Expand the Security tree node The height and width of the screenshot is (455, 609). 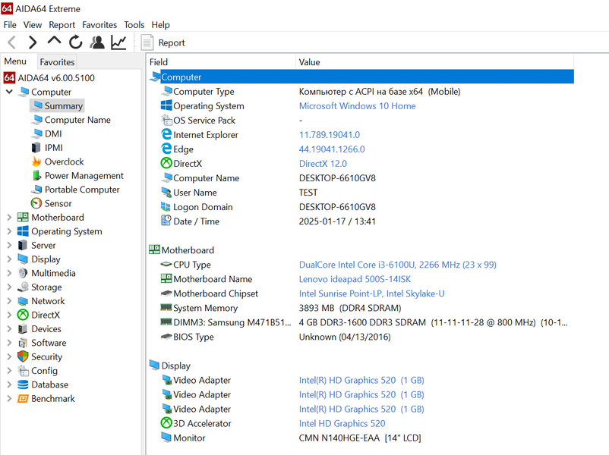[9, 357]
